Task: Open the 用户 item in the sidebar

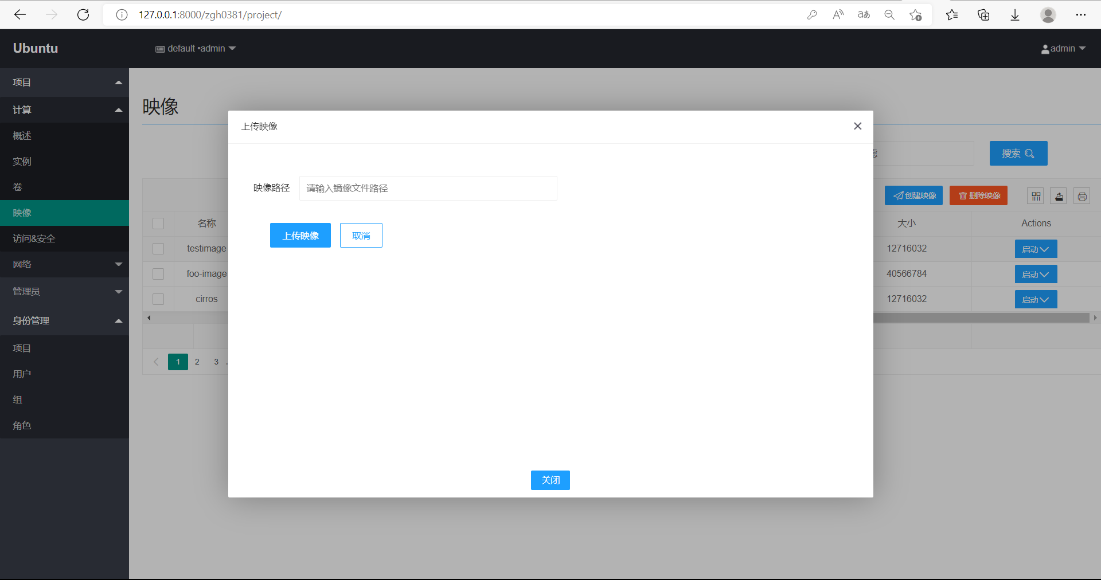Action: coord(22,373)
